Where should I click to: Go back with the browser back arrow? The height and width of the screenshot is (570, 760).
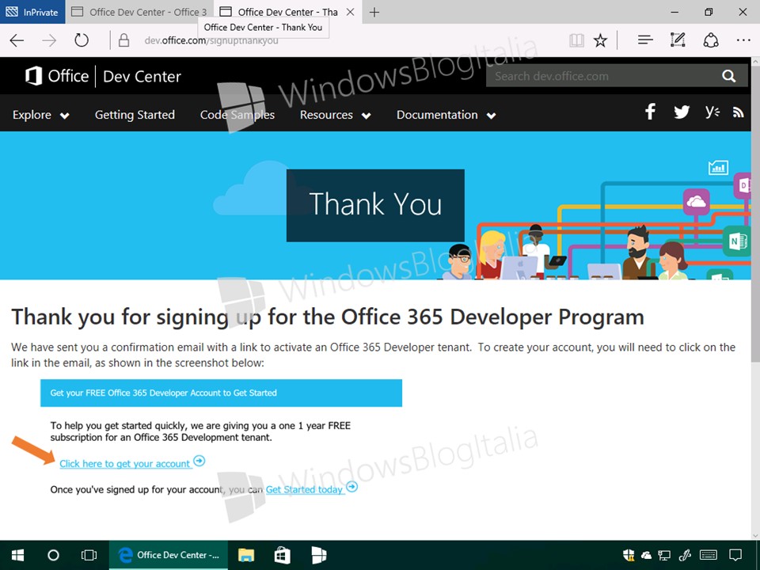tap(17, 40)
